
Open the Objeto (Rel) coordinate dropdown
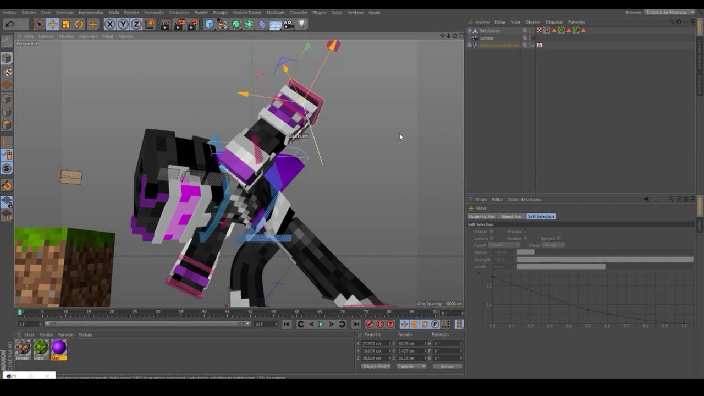point(376,366)
